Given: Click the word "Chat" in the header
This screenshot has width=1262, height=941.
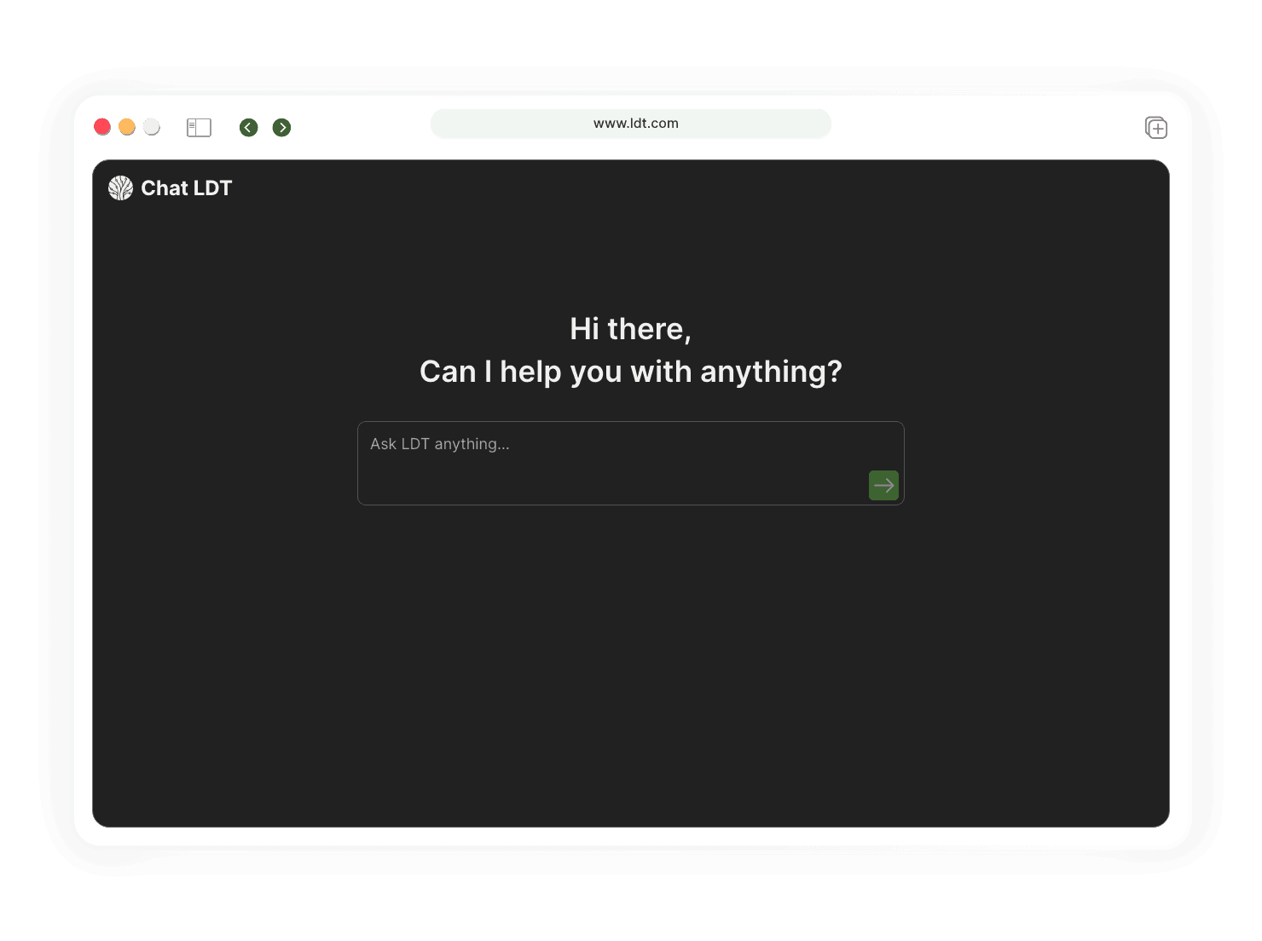Looking at the screenshot, I should 164,188.
